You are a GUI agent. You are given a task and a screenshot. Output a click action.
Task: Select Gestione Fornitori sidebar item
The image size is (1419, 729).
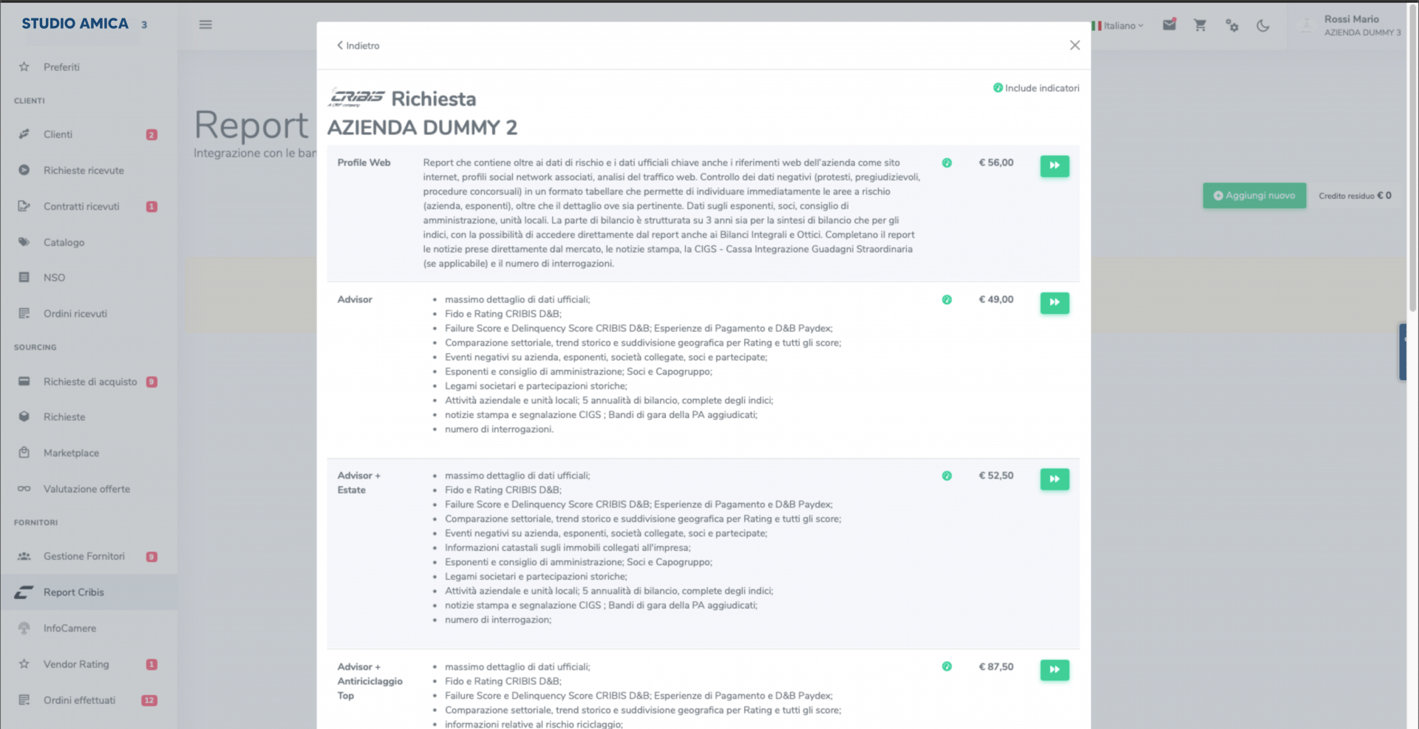[89, 557]
